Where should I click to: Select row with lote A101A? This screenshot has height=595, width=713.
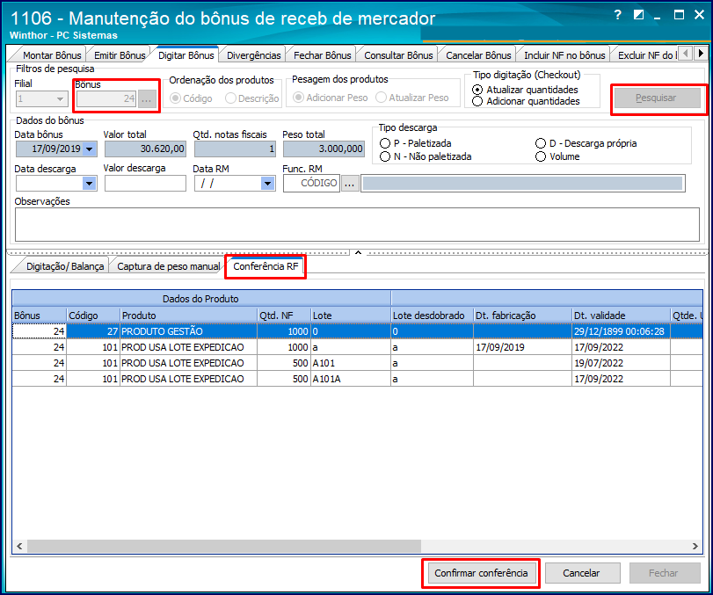(357, 379)
